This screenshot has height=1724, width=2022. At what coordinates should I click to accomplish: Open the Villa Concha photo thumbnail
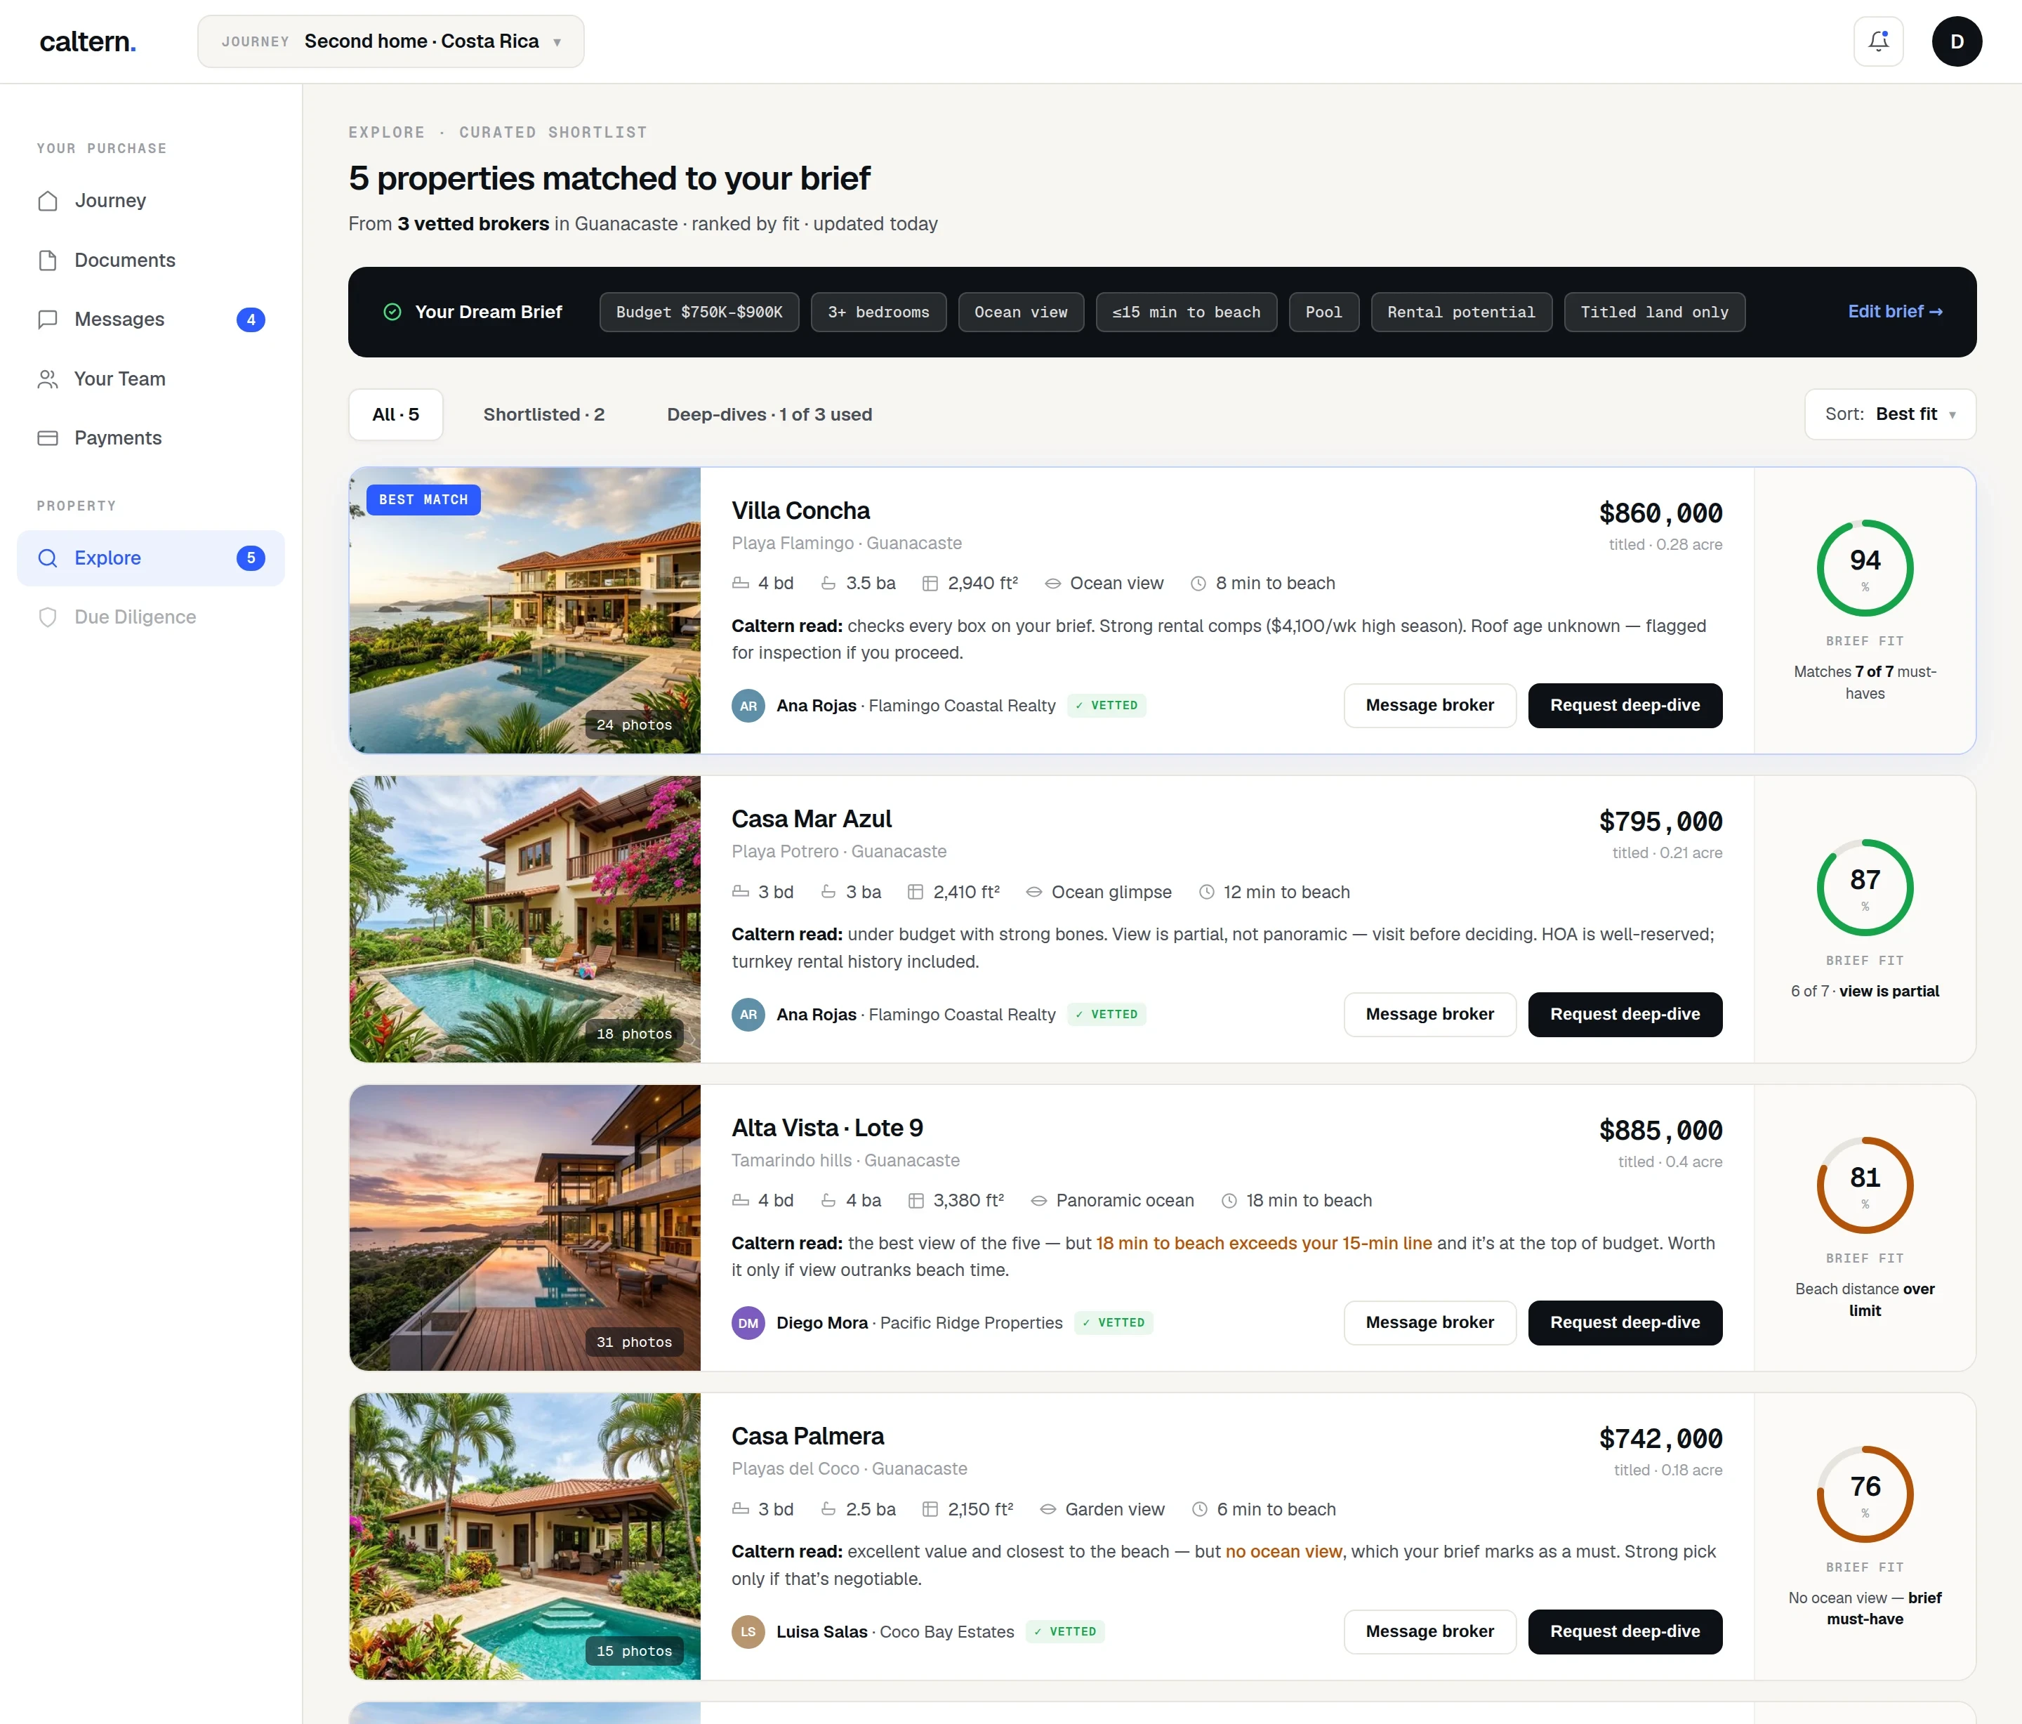pos(525,610)
